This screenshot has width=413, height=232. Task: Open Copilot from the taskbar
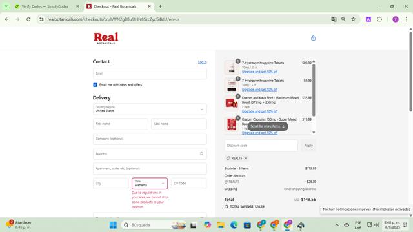(207, 225)
